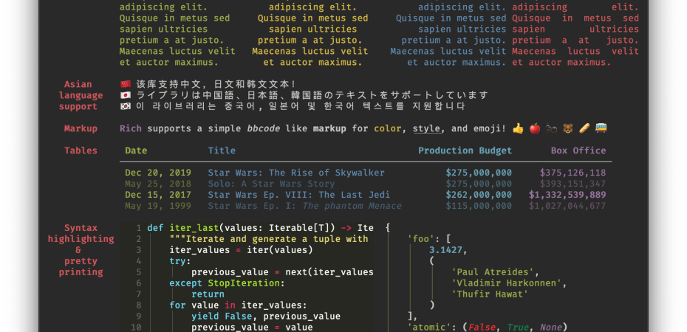Click the underlined word "style"
Image resolution: width=687 pixels, height=332 pixels.
coord(424,129)
